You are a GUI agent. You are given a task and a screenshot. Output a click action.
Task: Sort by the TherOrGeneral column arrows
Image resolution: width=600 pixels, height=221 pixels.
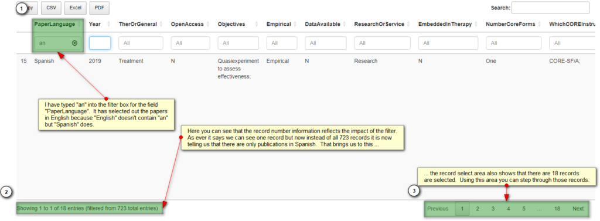162,24
